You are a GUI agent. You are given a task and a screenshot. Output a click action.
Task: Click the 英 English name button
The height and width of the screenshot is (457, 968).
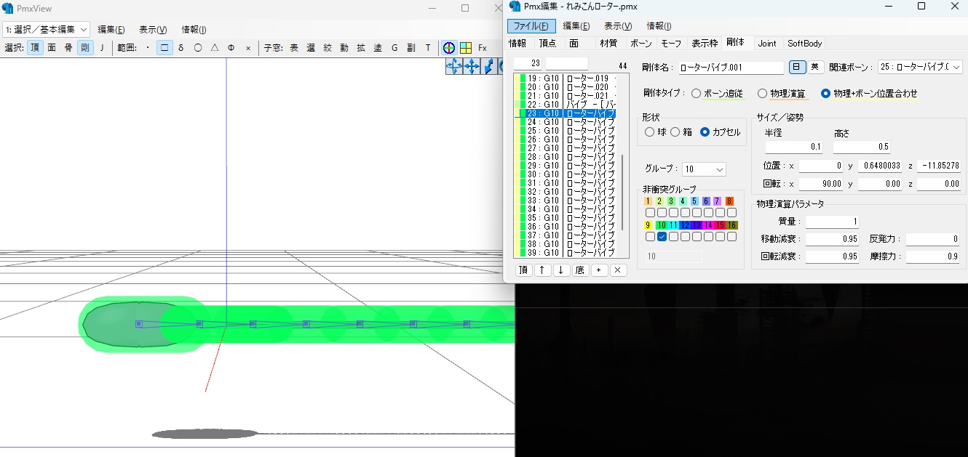coord(814,67)
